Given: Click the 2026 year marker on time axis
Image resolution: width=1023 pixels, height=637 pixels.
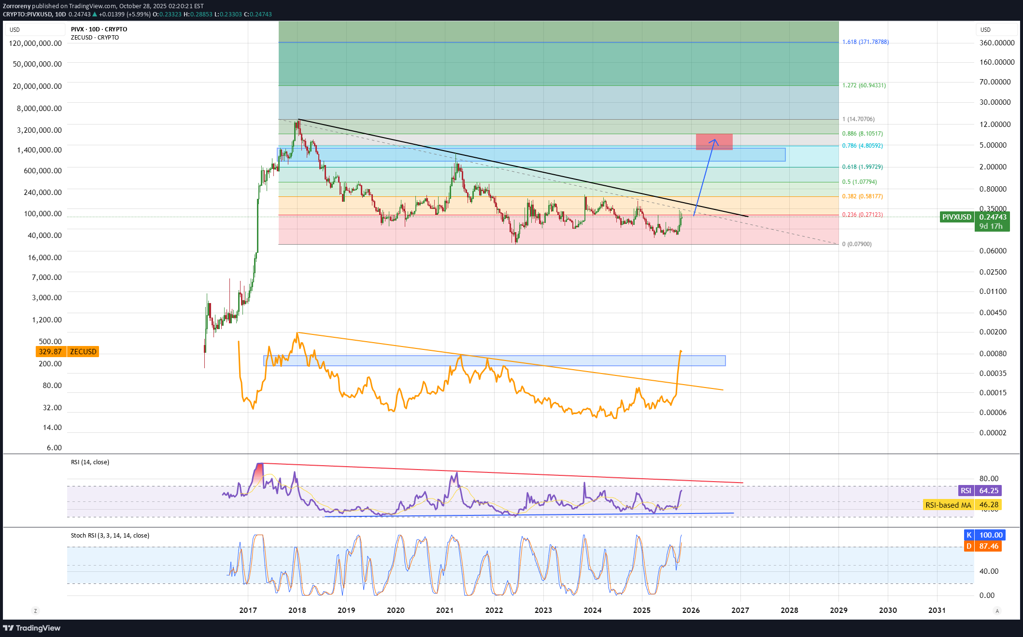Looking at the screenshot, I should coord(691,610).
